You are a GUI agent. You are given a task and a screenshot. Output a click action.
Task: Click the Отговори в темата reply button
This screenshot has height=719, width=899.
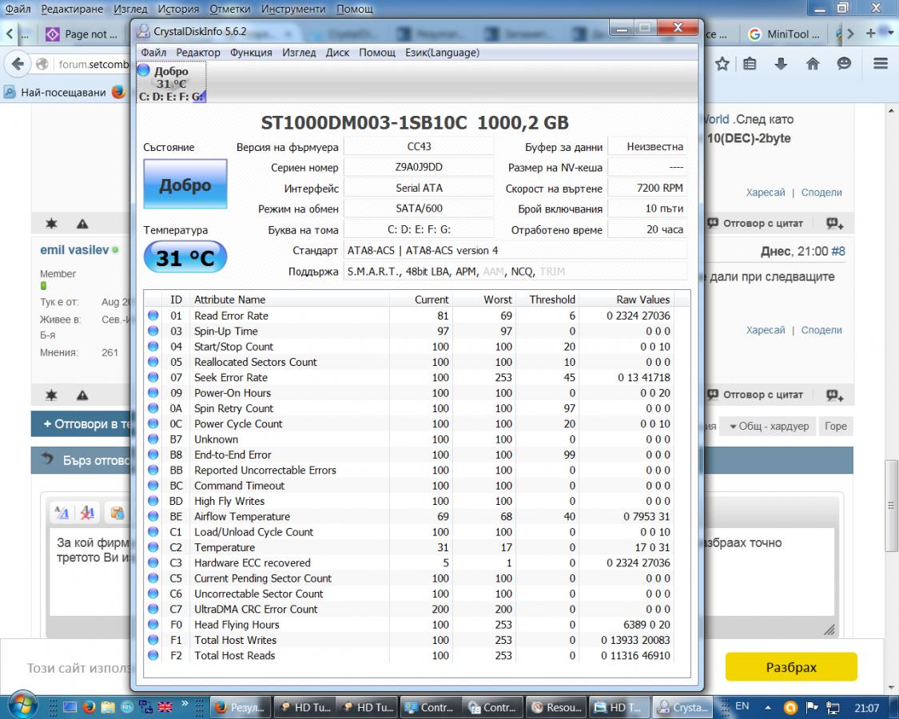tap(82, 424)
